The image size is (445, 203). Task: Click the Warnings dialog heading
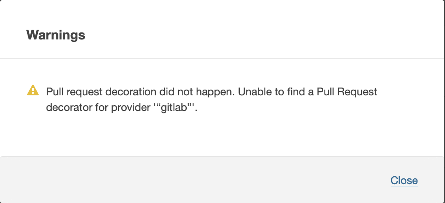click(56, 35)
